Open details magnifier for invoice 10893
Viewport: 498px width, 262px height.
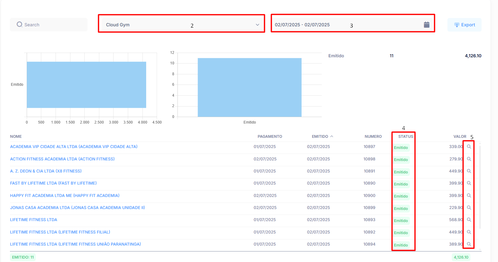(x=469, y=220)
